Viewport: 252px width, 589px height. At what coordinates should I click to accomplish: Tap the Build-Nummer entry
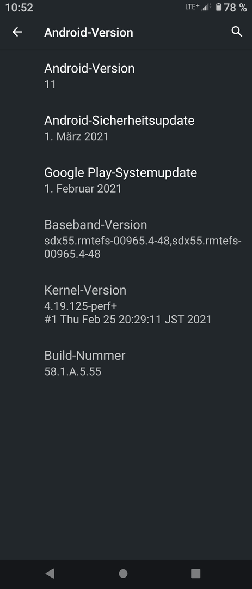tap(126, 363)
